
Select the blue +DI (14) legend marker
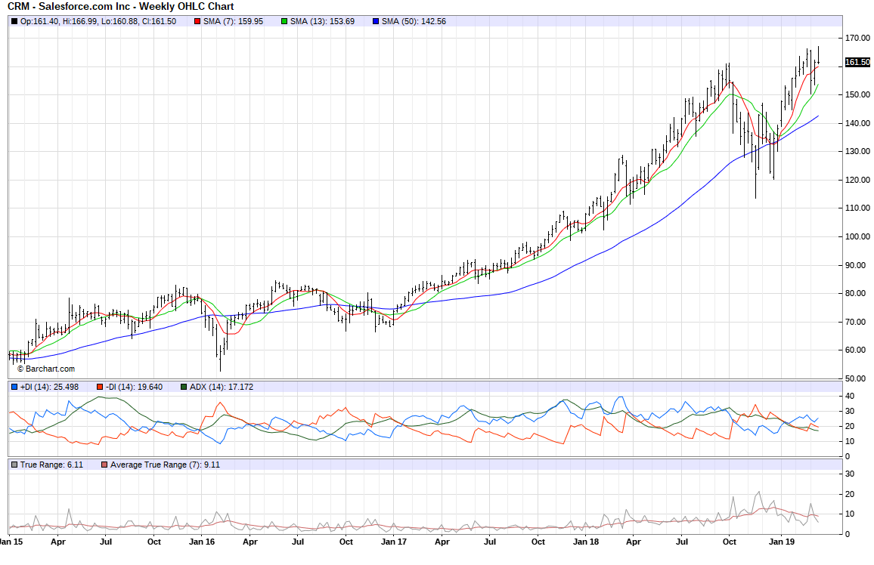click(x=14, y=387)
